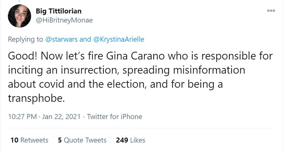View the 10 Retweets list
The height and width of the screenshot is (151, 284).
pyautogui.click(x=29, y=140)
